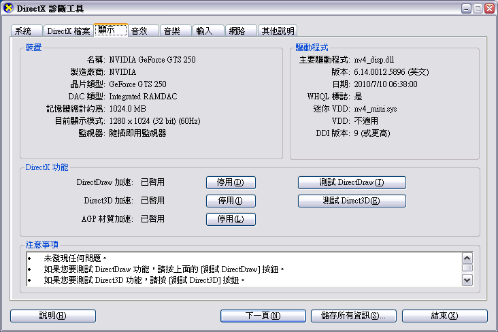The image size is (498, 332).
Task: Click DirectDraw 加速 status 已啟用
Action: coord(153,182)
